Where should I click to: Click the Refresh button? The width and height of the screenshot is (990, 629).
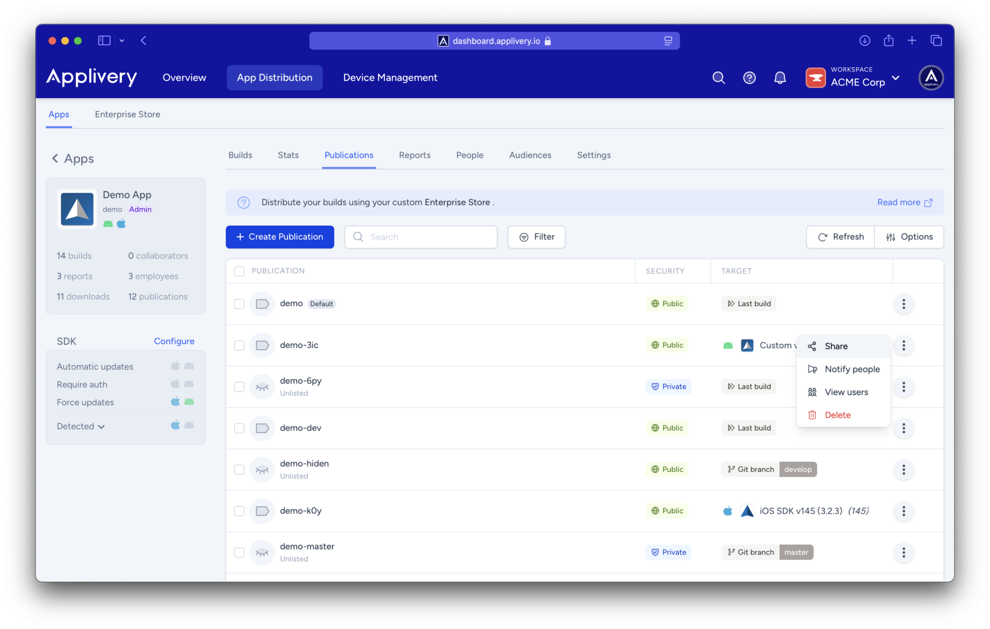(x=841, y=237)
